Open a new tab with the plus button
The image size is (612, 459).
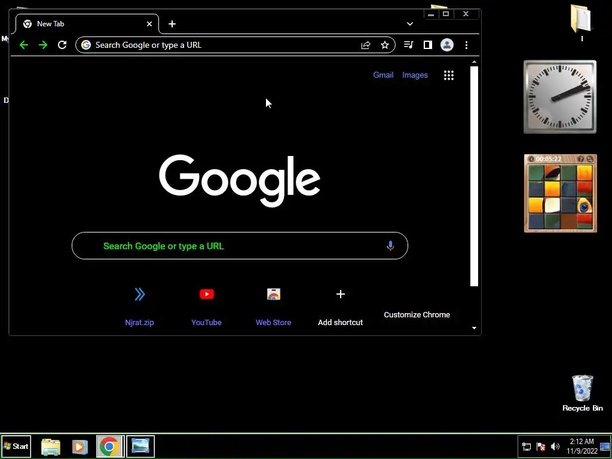pyautogui.click(x=172, y=24)
